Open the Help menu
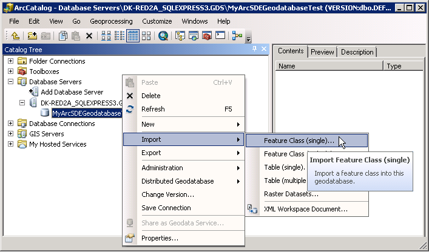 point(223,21)
